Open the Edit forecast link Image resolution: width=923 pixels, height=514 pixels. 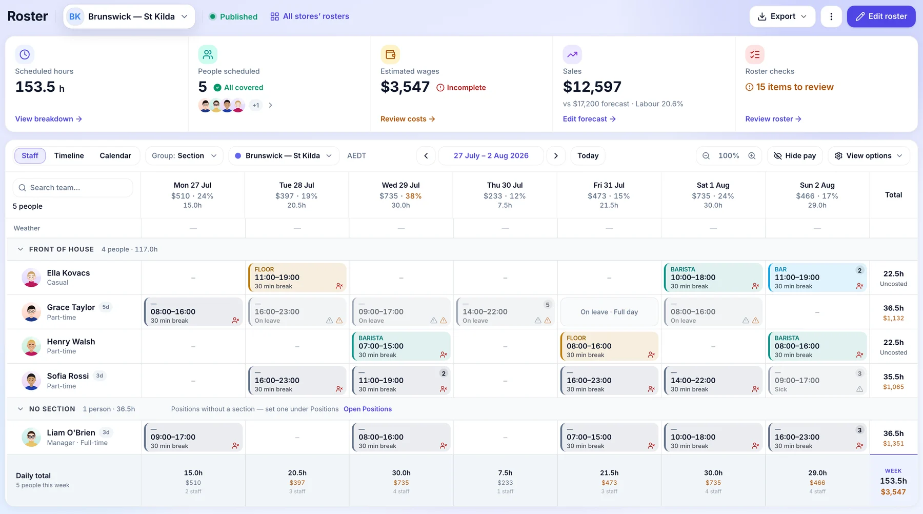pos(589,118)
